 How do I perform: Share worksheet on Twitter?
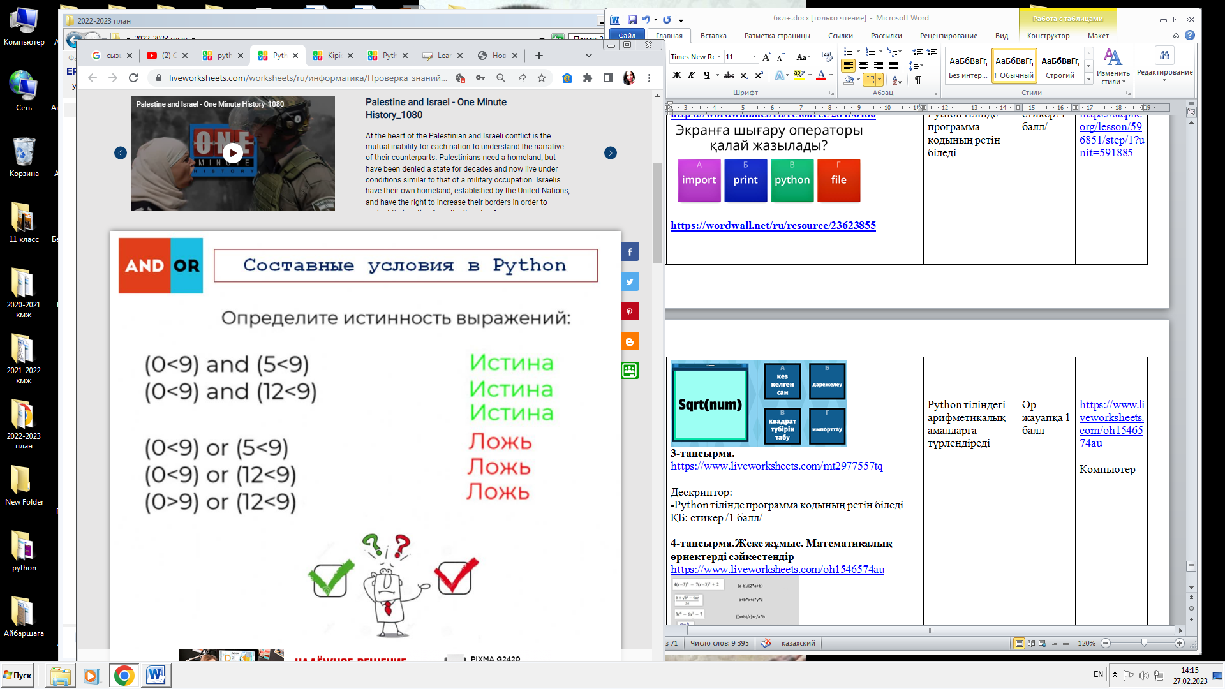click(x=630, y=281)
